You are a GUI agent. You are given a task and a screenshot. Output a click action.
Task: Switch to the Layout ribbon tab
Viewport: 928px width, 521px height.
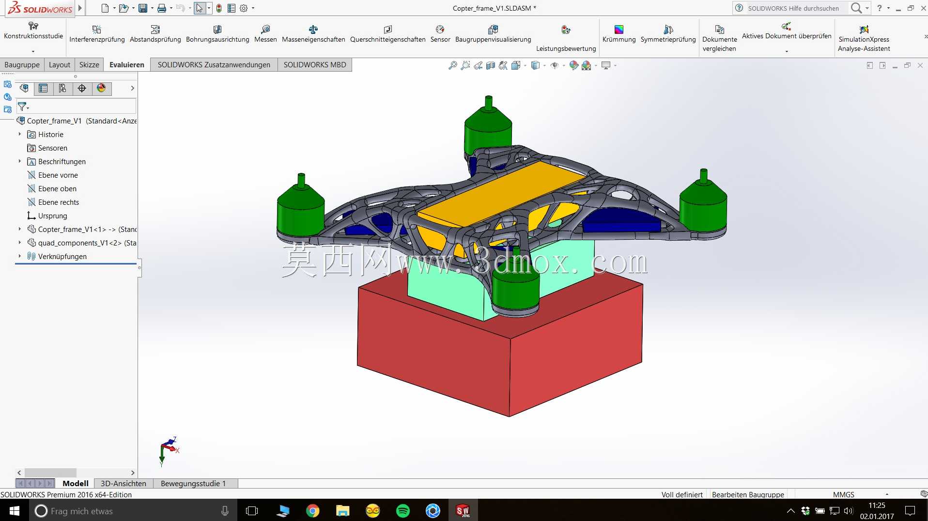(x=60, y=65)
